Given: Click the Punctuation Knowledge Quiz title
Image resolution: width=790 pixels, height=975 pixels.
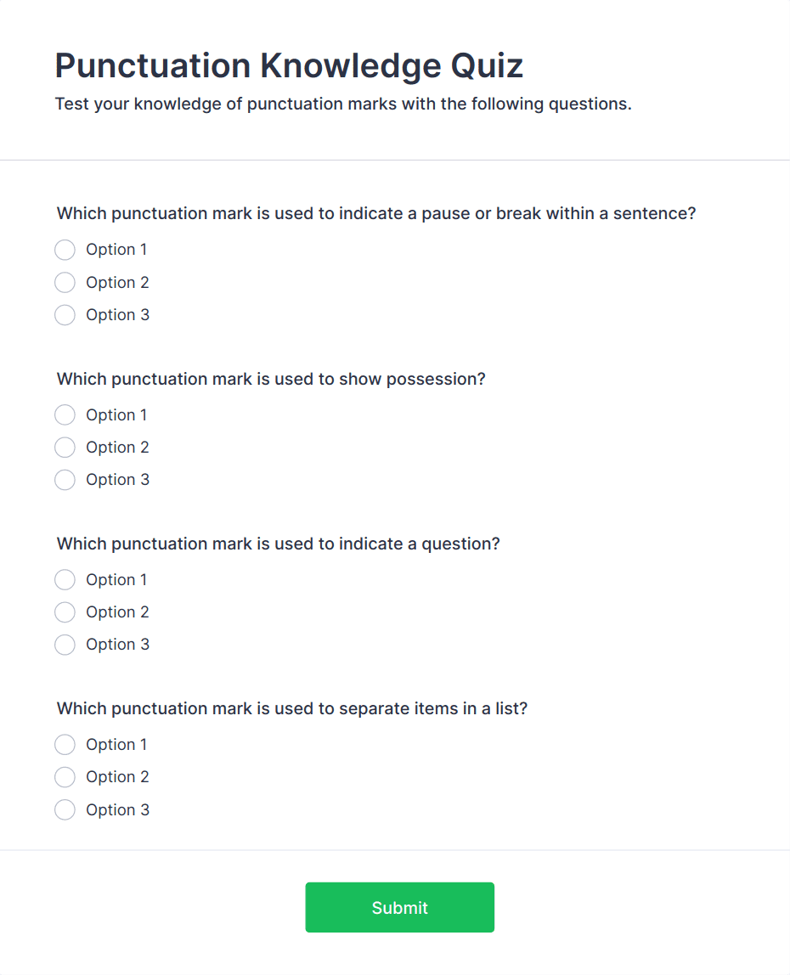Looking at the screenshot, I should tap(288, 65).
